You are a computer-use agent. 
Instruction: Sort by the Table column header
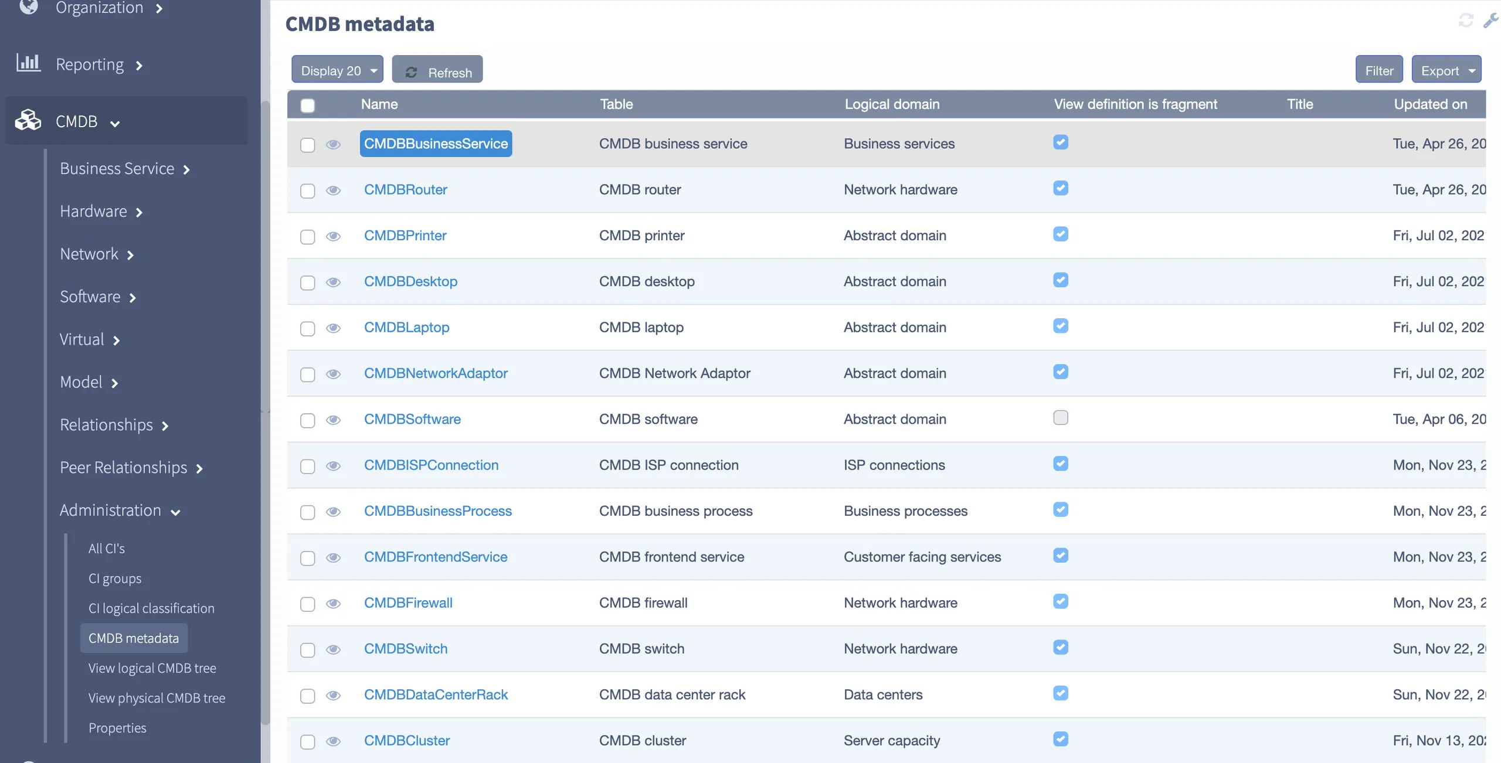tap(616, 104)
